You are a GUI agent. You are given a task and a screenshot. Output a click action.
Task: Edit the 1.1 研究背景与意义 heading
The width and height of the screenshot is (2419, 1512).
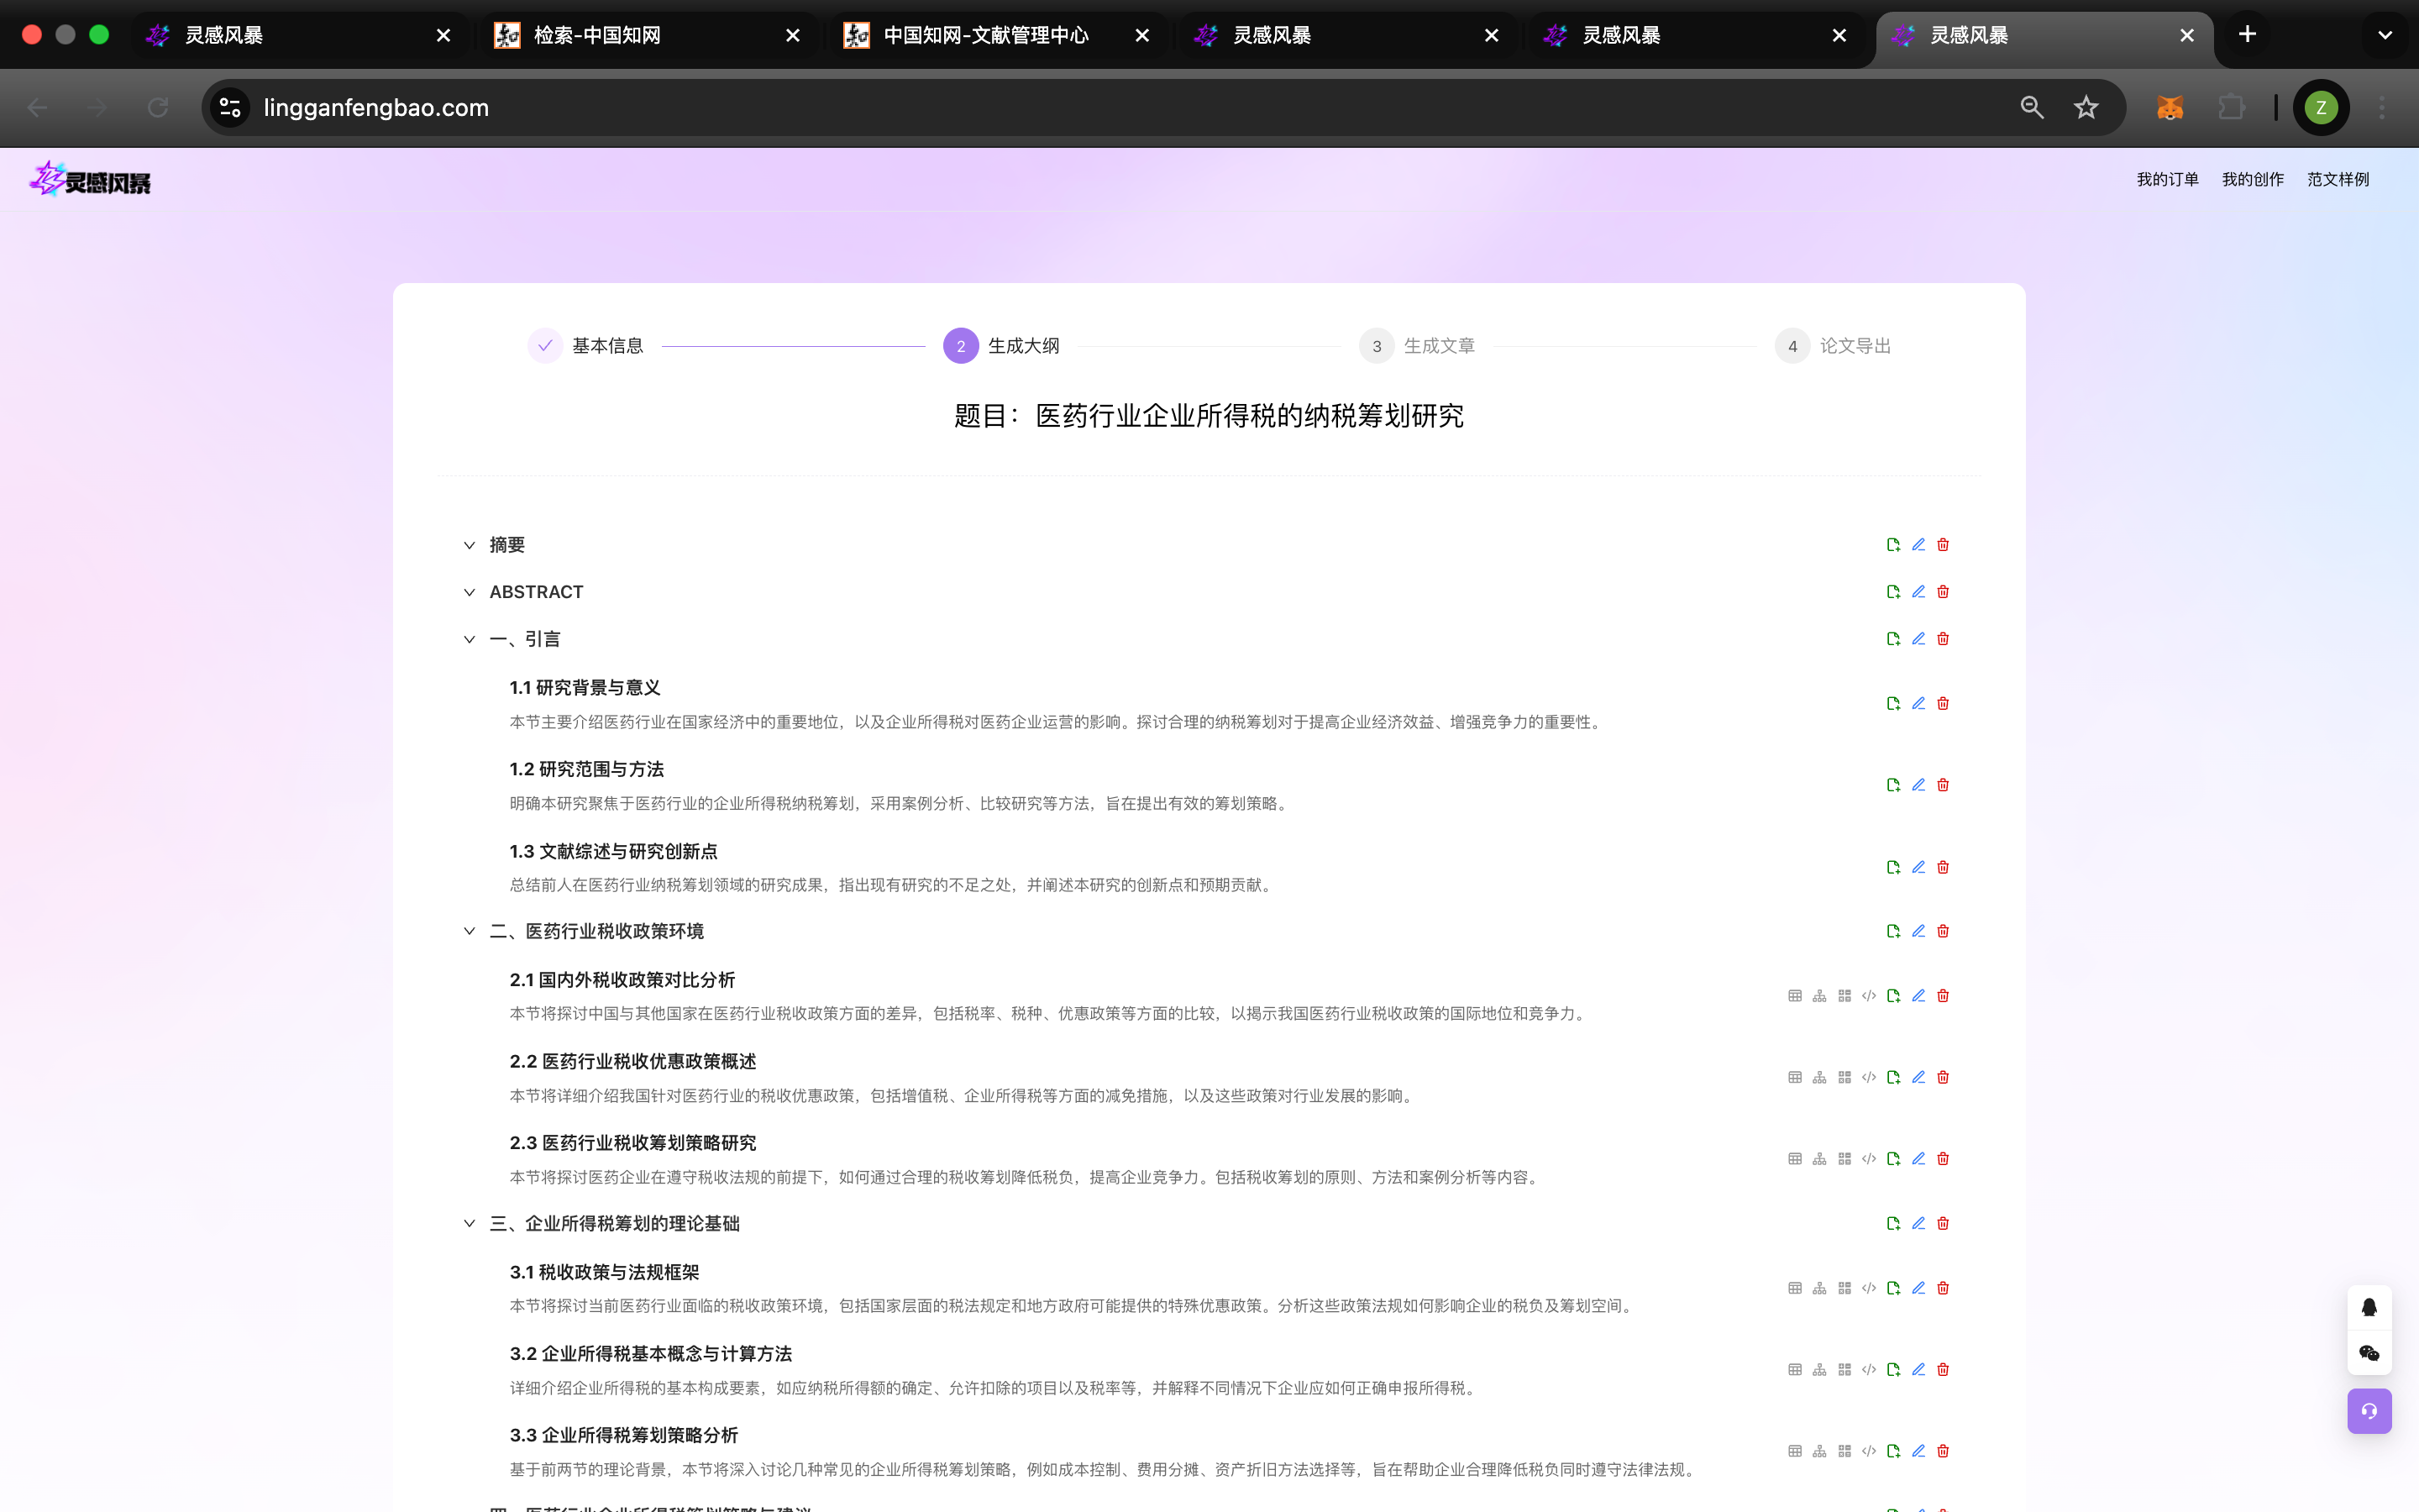(x=1918, y=704)
